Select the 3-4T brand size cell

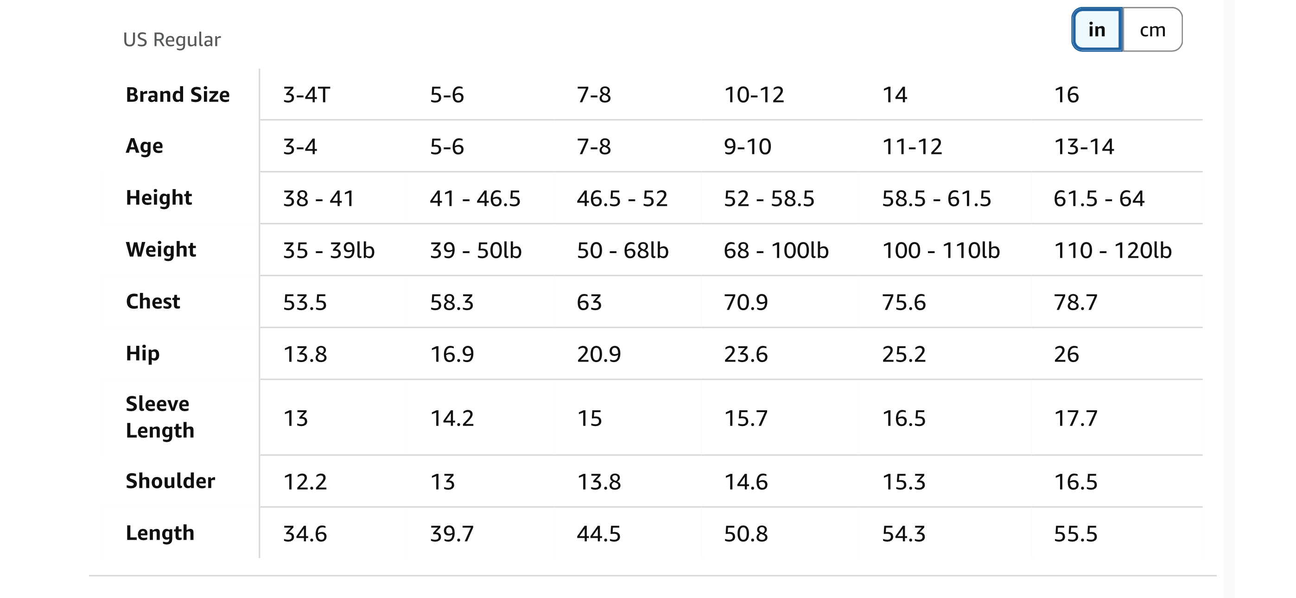coord(306,95)
